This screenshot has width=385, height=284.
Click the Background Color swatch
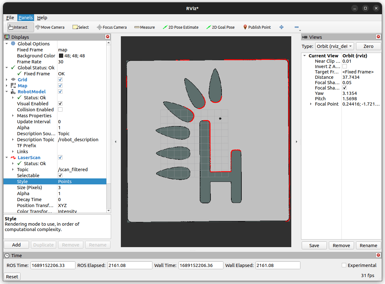[x=61, y=56]
